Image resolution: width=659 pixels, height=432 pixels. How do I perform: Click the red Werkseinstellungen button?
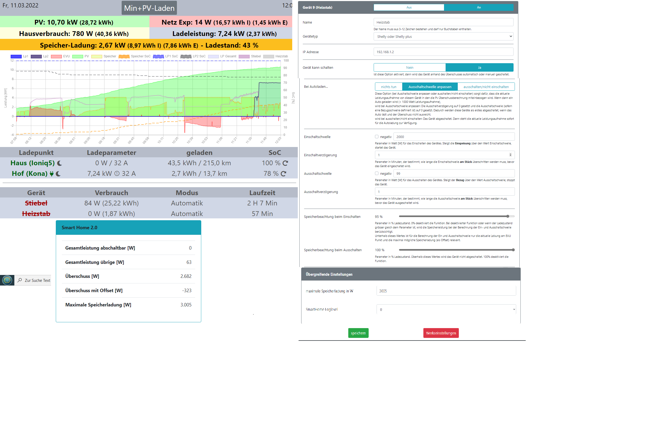tap(441, 333)
